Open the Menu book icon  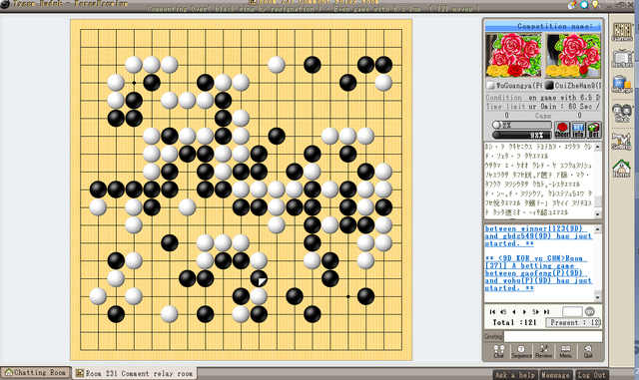(x=566, y=351)
